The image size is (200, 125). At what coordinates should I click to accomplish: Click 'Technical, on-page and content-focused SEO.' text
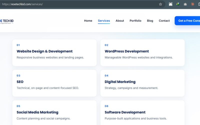(48, 88)
